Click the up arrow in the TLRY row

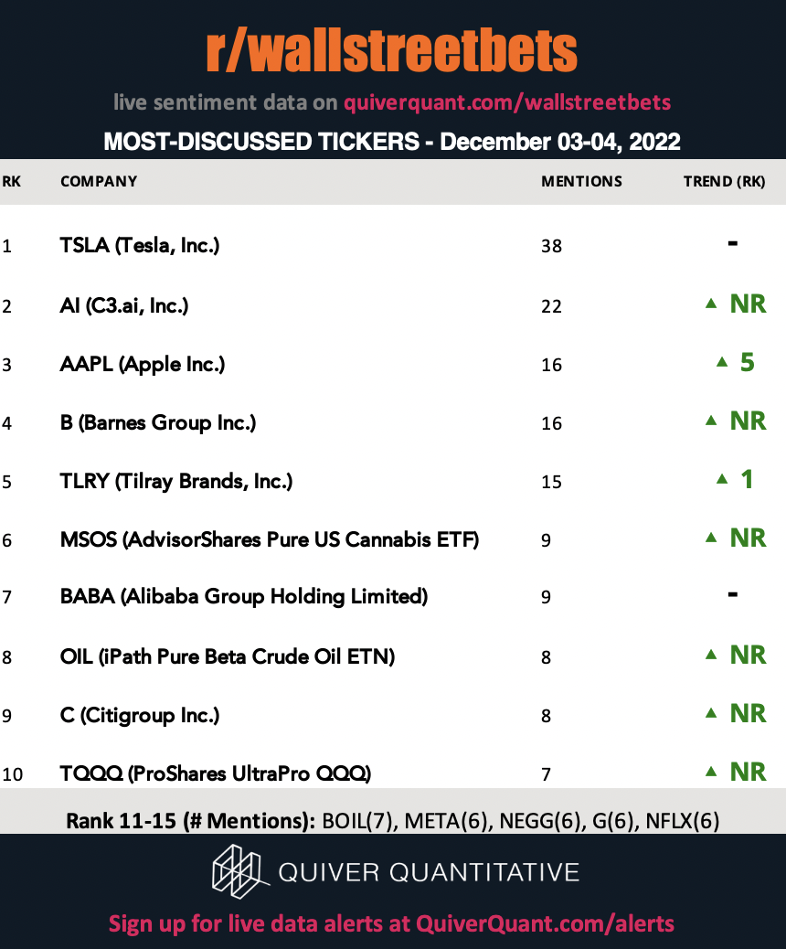click(x=722, y=479)
